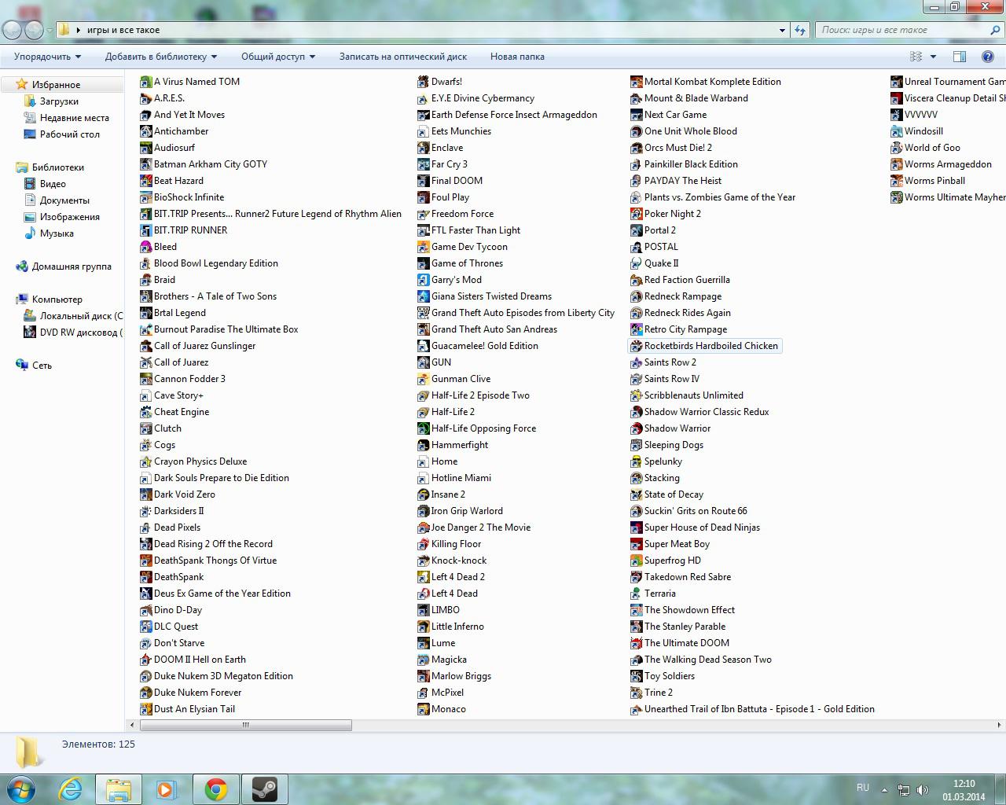Viewport: 1006px width, 805px height.
Task: Create a folder with Новая папка
Action: [517, 57]
